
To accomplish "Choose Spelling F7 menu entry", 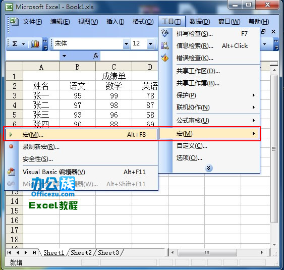I will coord(209,33).
